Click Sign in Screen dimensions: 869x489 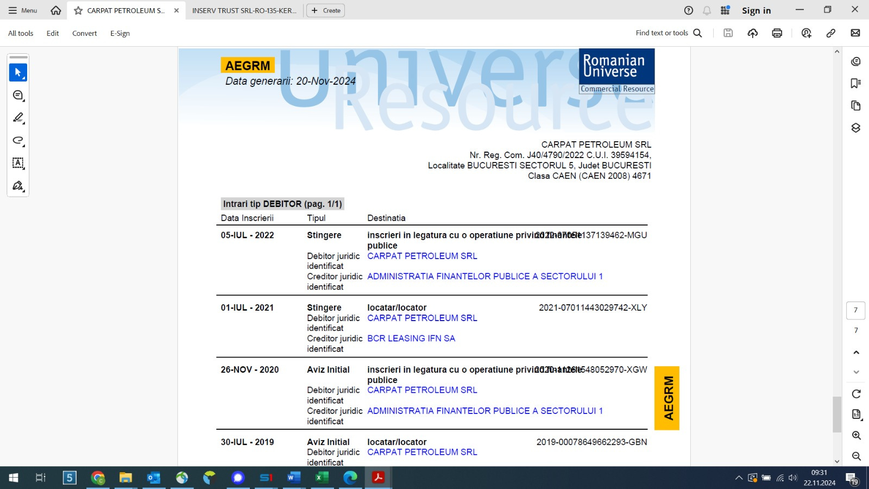(x=756, y=10)
